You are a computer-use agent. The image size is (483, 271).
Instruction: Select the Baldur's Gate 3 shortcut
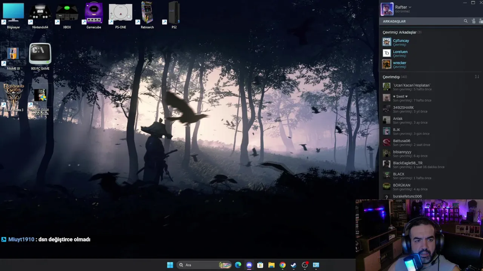13,98
